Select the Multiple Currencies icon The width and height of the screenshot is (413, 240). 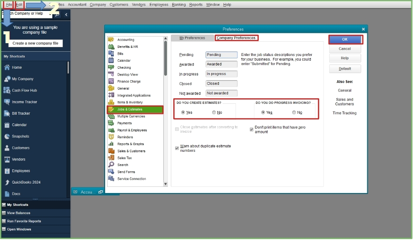111,116
